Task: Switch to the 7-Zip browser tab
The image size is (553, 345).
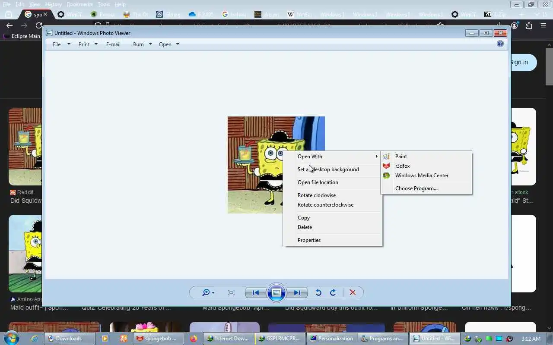Action: [495, 14]
